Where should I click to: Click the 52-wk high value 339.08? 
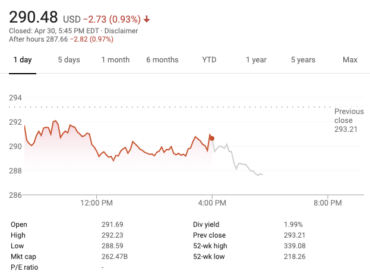(296, 246)
